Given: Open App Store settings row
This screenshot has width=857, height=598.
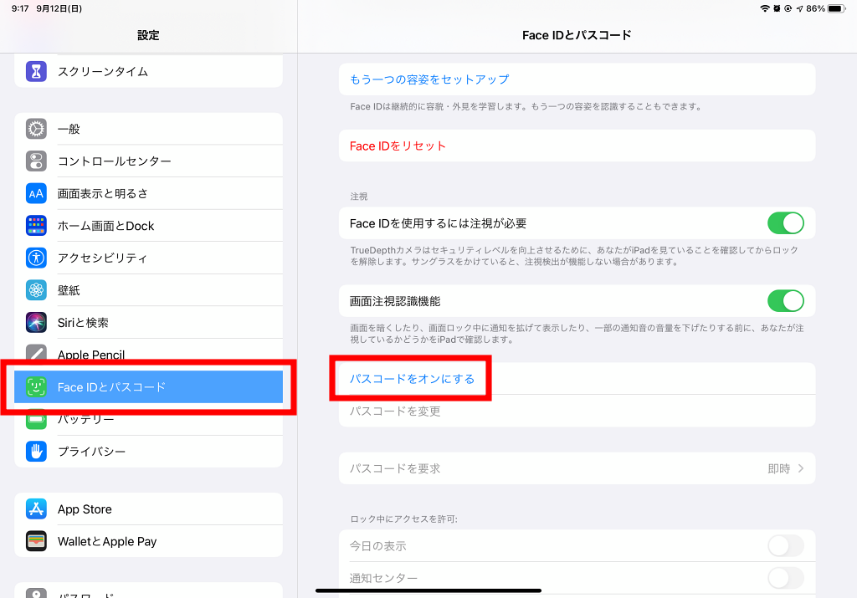Looking at the screenshot, I should point(149,509).
